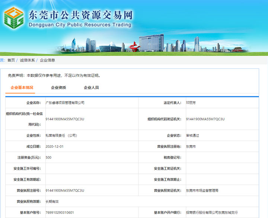
Task: Click the 企业状态 value 审核通过
Action: click(192, 136)
